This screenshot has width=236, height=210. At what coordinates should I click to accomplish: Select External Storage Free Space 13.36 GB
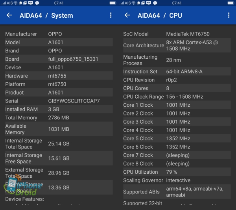point(59,188)
